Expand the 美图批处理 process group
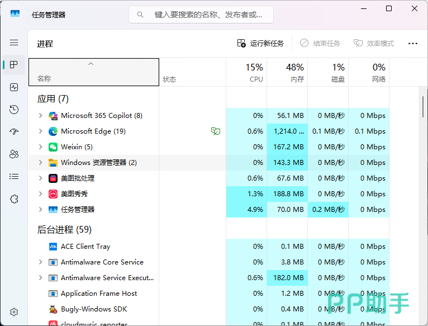 (x=40, y=178)
